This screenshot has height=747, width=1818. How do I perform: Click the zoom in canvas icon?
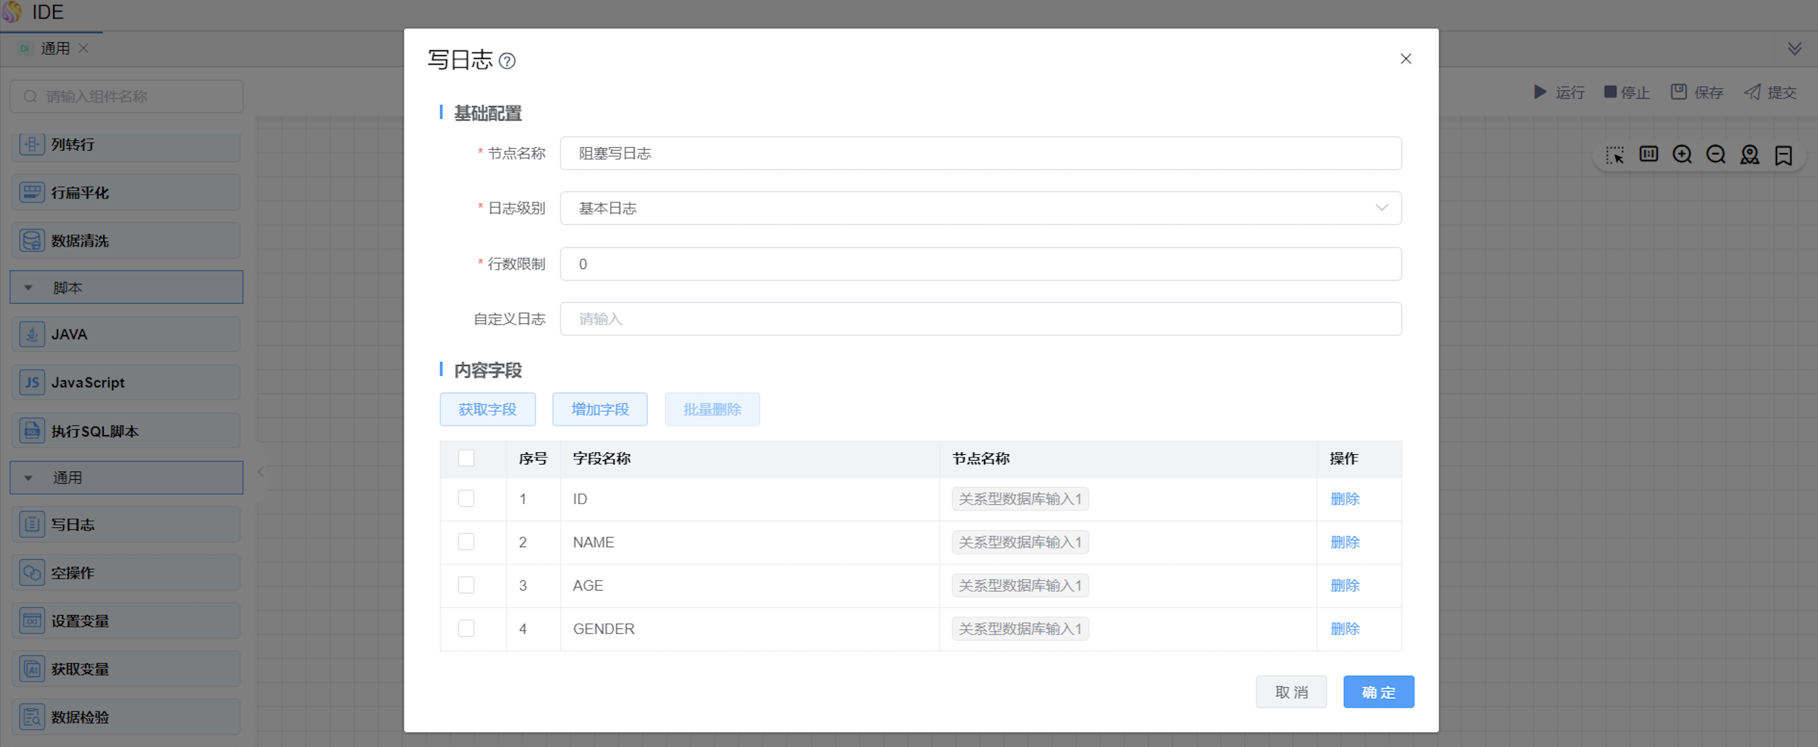pos(1682,154)
